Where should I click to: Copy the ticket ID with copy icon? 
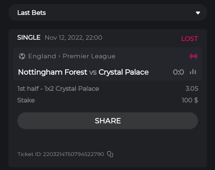tap(110, 154)
